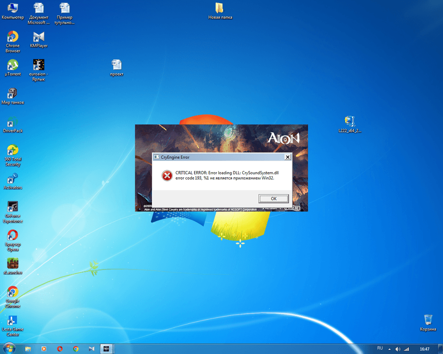The width and height of the screenshot is (443, 354).
Task: Select the GeForce Experience desktop icon
Action: coord(13,207)
